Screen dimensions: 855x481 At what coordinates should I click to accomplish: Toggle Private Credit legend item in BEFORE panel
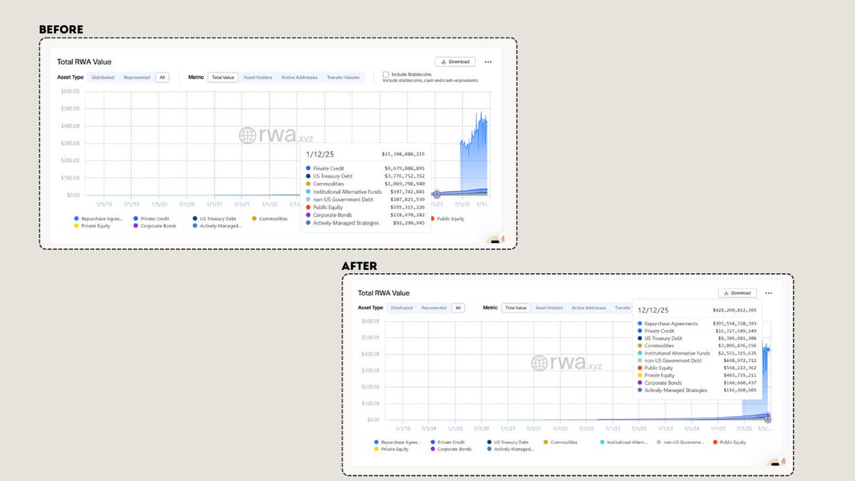tap(152, 219)
